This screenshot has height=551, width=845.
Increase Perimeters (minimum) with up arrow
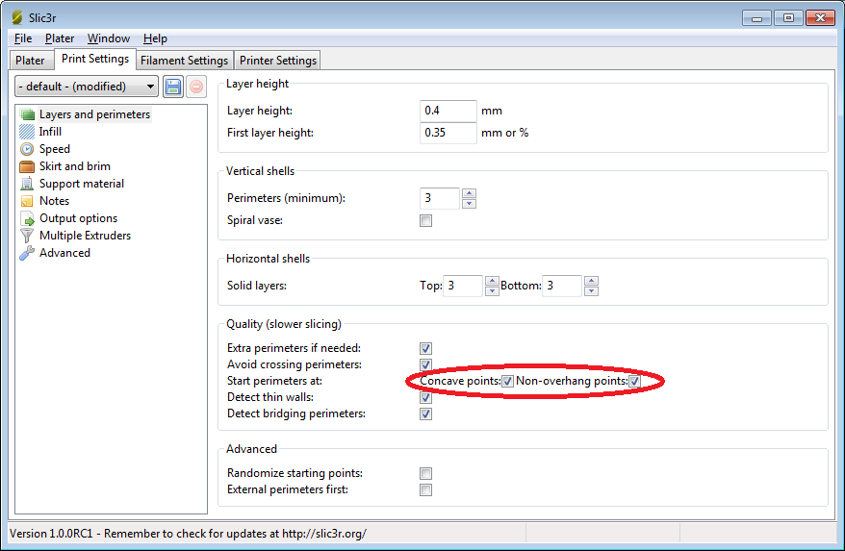pyautogui.click(x=469, y=193)
